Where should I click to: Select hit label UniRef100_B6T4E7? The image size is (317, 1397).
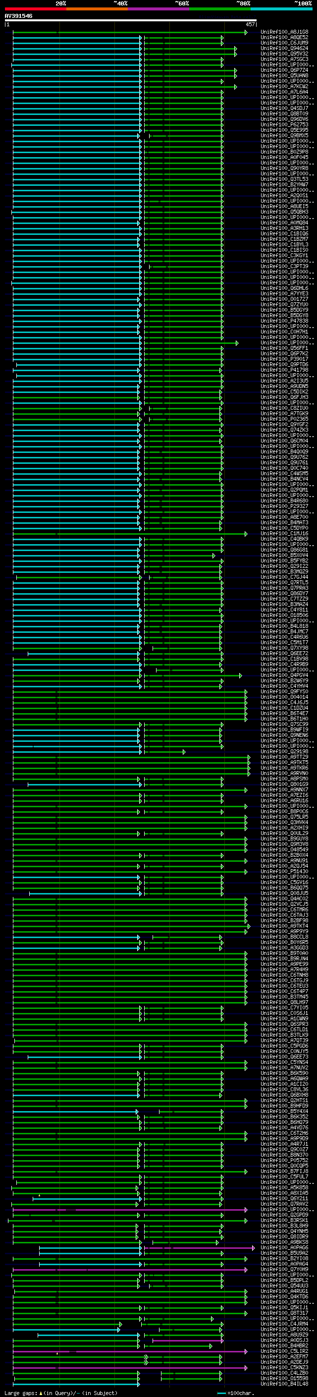(x=284, y=713)
